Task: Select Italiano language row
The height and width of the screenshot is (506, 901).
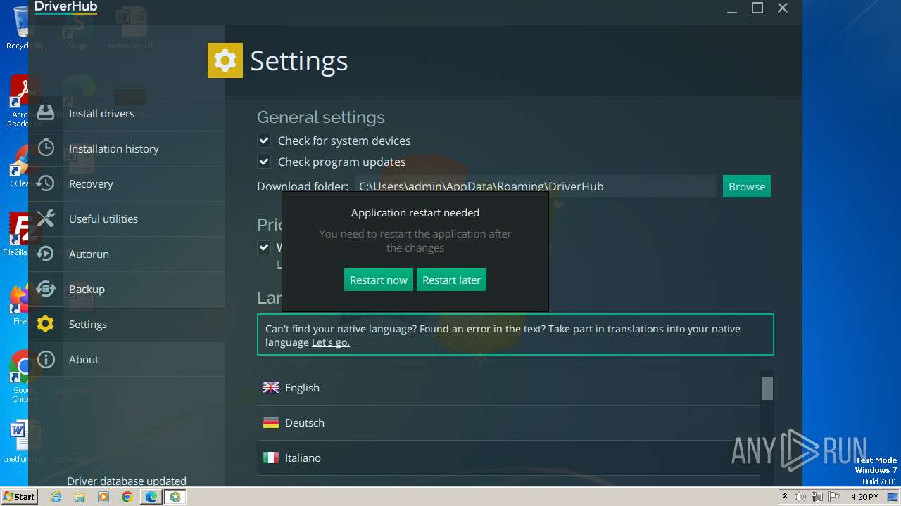Action: (508, 458)
